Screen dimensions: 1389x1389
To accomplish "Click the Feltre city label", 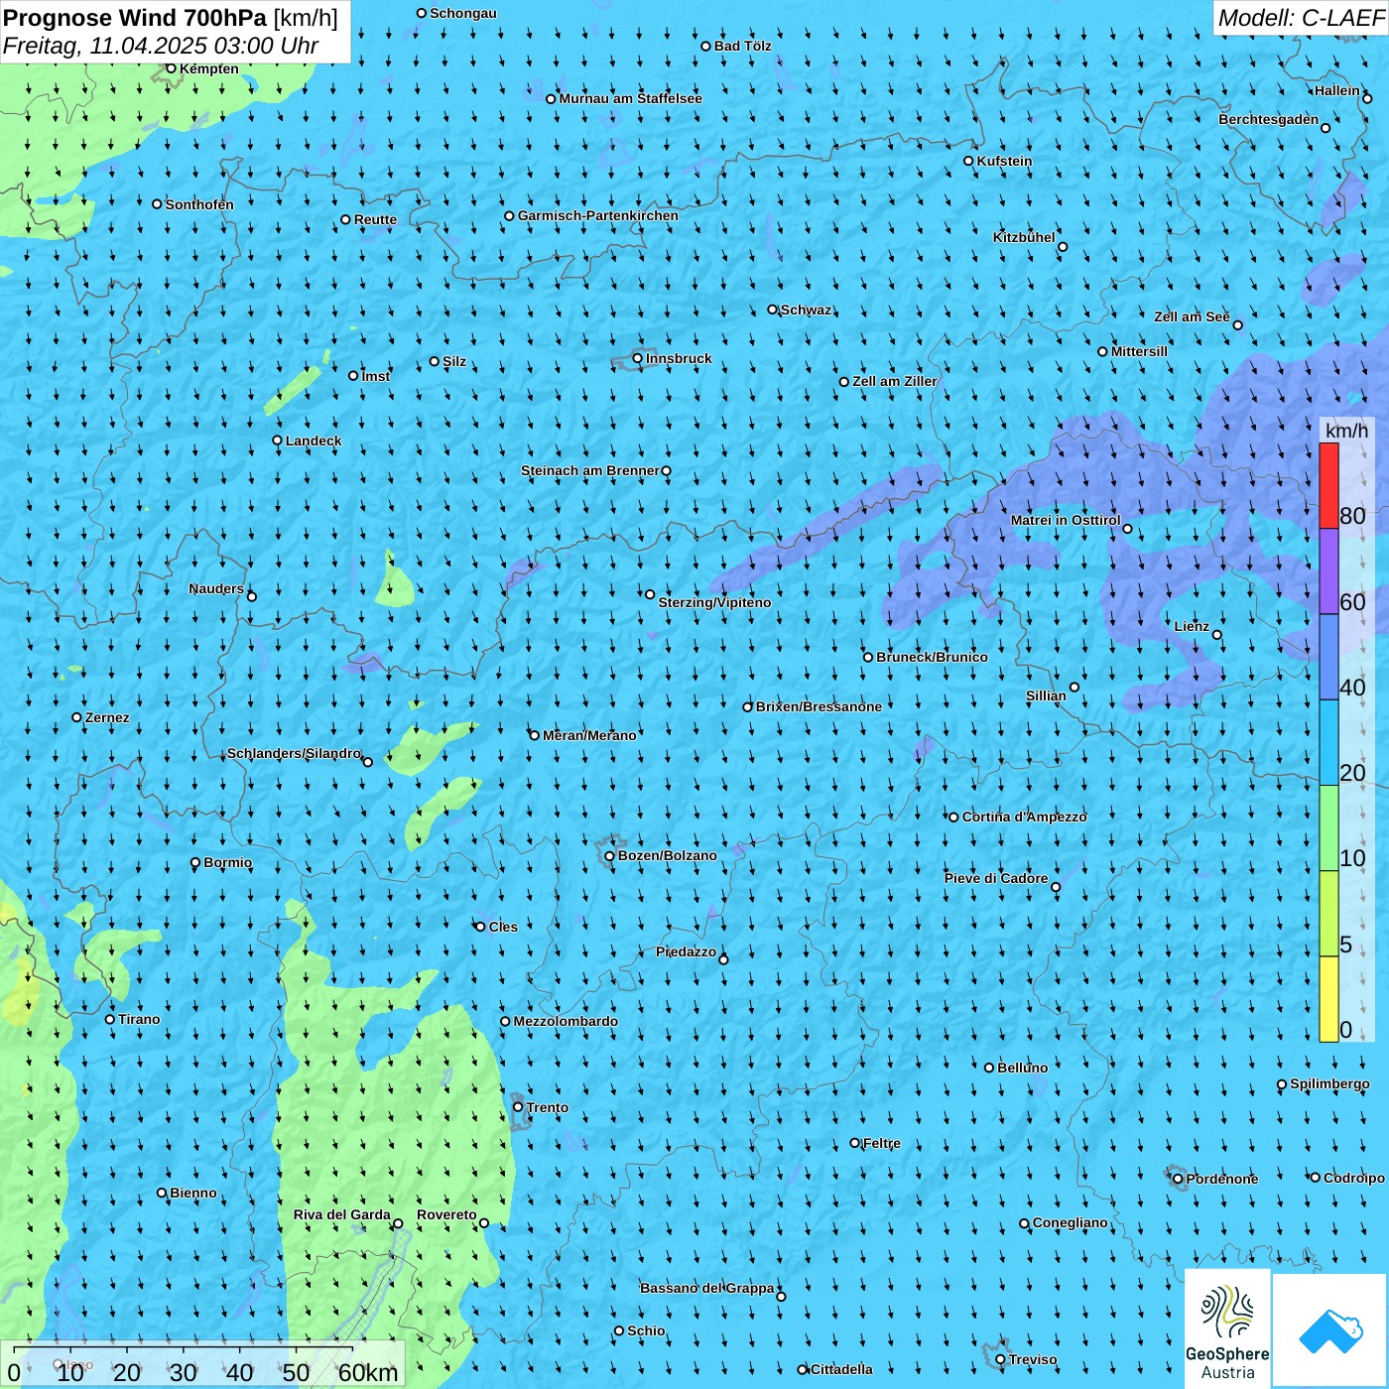I will (x=881, y=1143).
